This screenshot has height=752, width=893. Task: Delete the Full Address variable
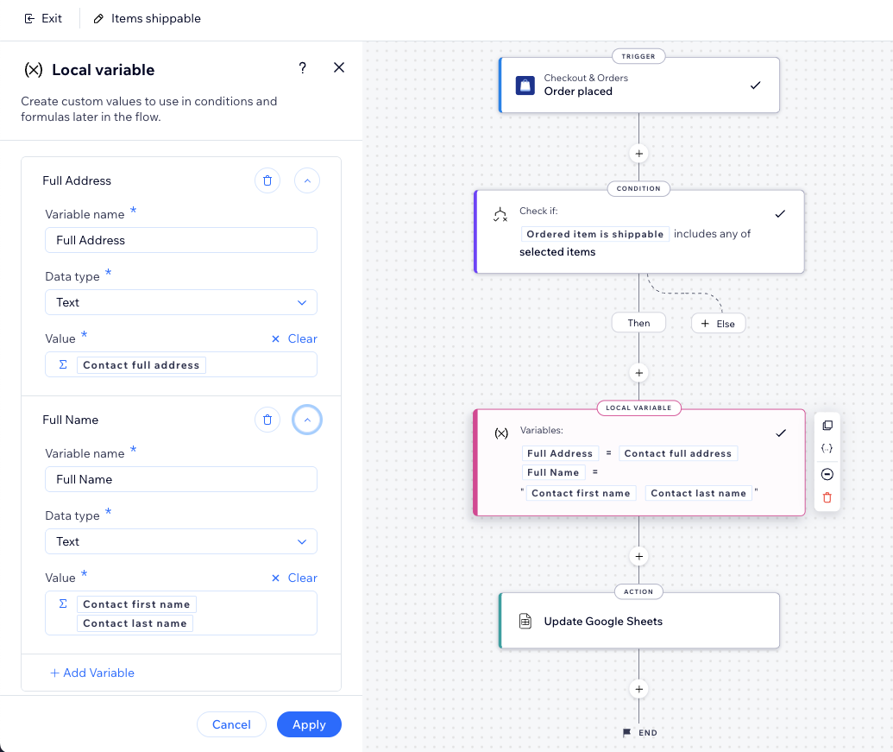267,180
